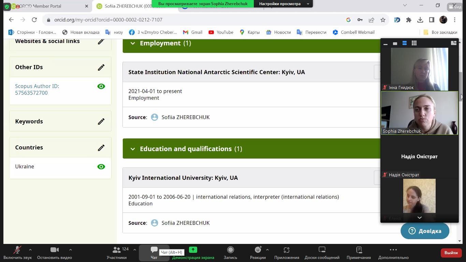Open the Gmail bookmark
Screen dimensions: 466x262
[x=192, y=32]
